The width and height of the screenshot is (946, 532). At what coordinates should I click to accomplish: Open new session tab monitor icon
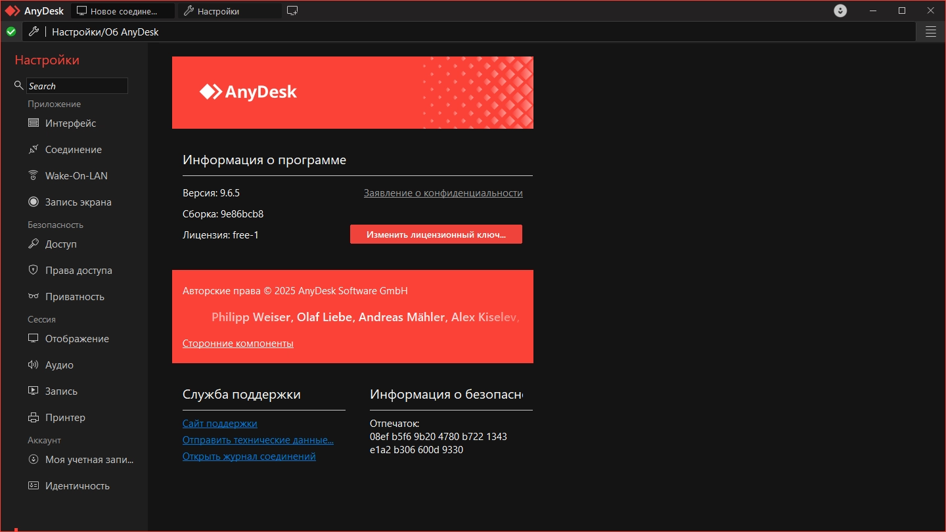(292, 11)
